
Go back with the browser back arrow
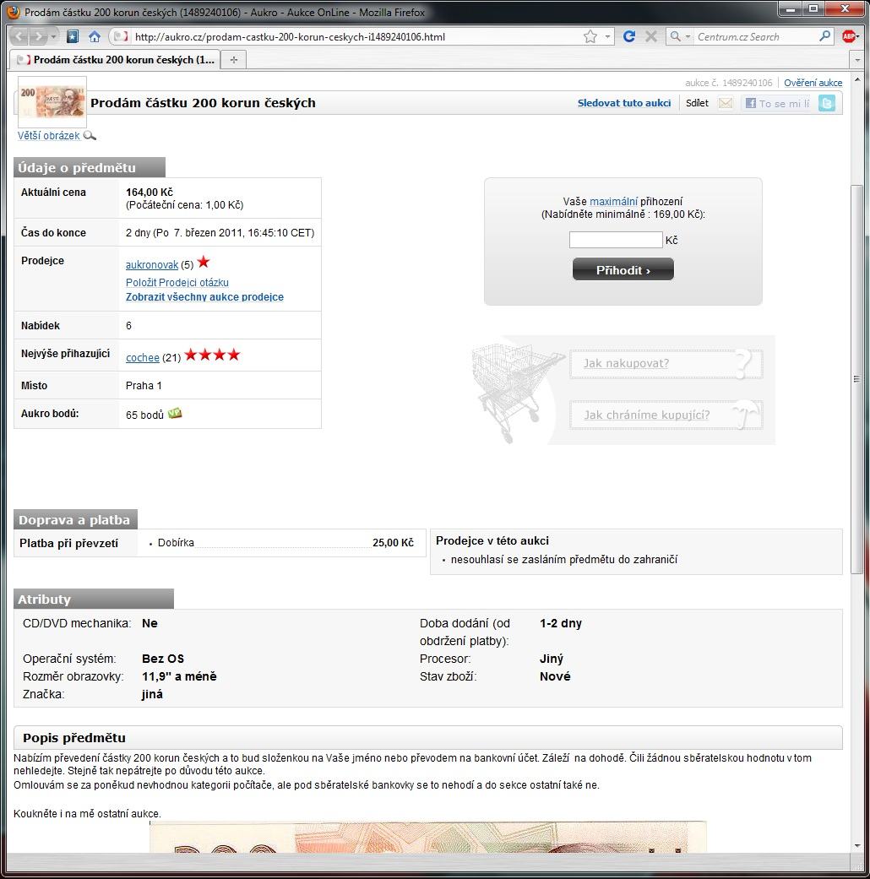(x=19, y=37)
